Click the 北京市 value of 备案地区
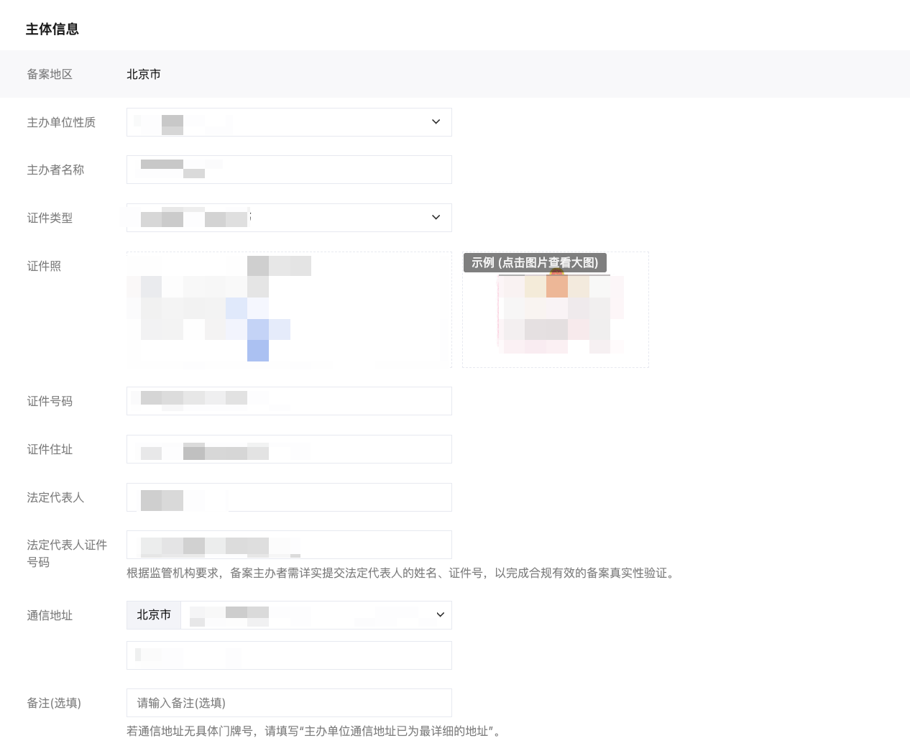This screenshot has height=756, width=910. click(144, 74)
